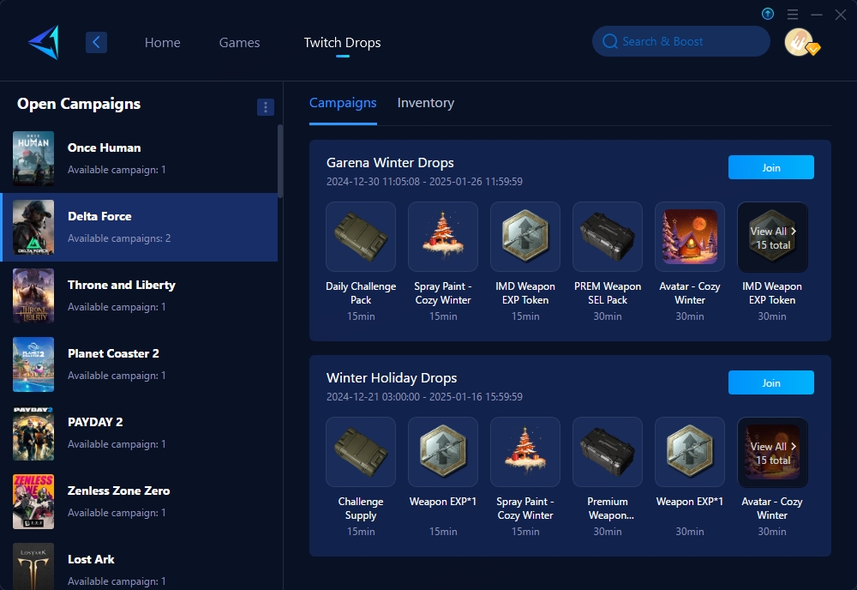The image size is (857, 590).
Task: Click the Winter Holiday Drops title
Action: [x=392, y=378]
